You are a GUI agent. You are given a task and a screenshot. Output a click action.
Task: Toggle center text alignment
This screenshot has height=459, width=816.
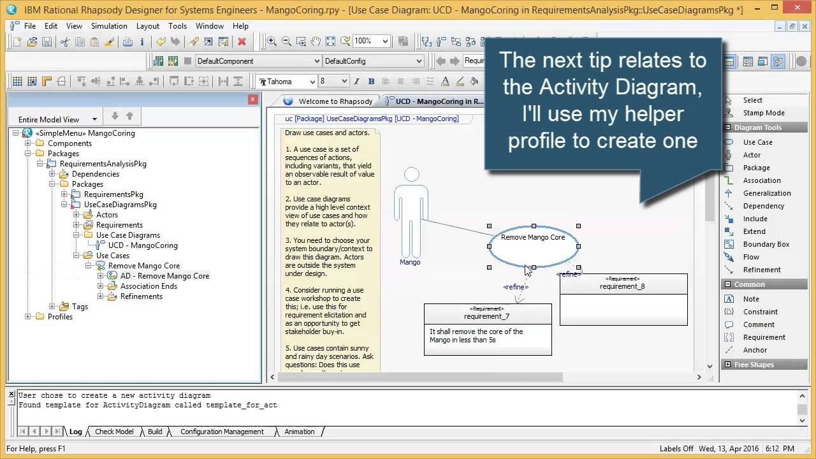click(400, 82)
